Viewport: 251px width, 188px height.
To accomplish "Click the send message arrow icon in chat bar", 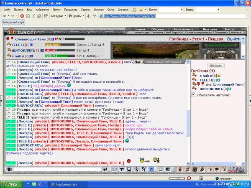I will (105, 169).
